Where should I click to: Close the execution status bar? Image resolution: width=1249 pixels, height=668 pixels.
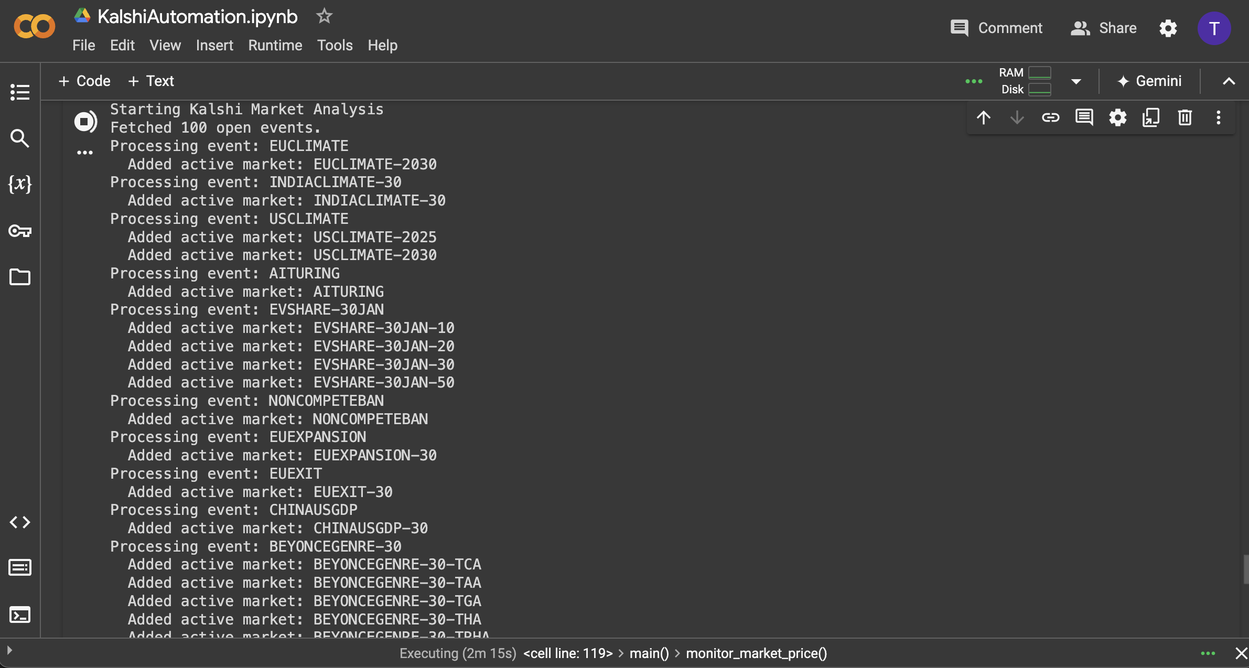tap(1241, 653)
